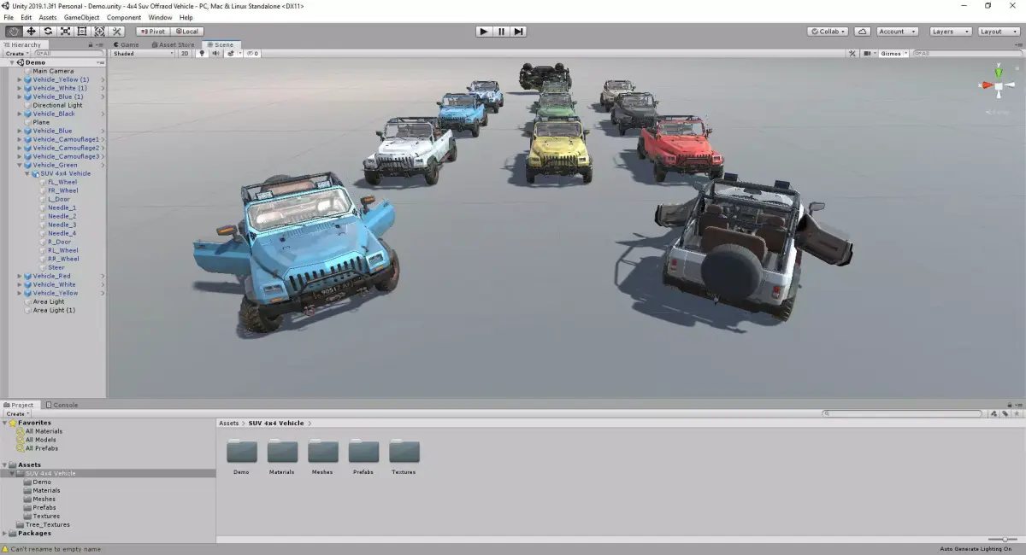This screenshot has width=1026, height=555.
Task: Open the File menu
Action: point(9,17)
